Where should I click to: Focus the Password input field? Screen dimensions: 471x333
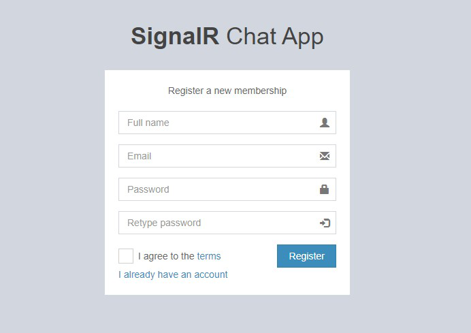tap(227, 189)
